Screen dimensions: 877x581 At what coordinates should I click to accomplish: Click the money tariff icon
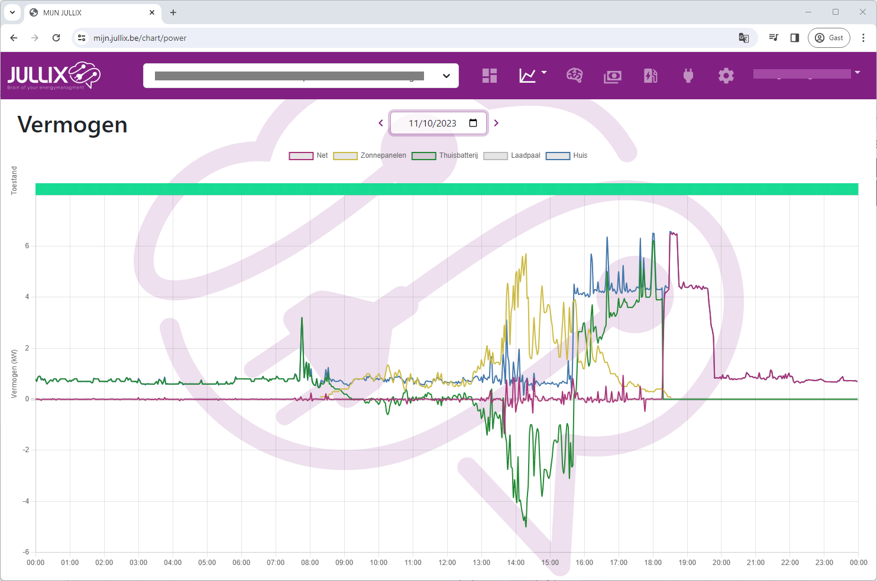(x=612, y=76)
